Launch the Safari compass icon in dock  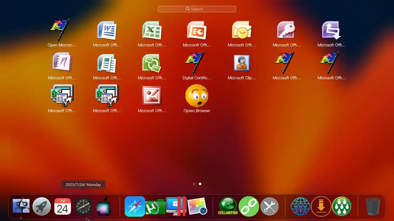[135, 207]
